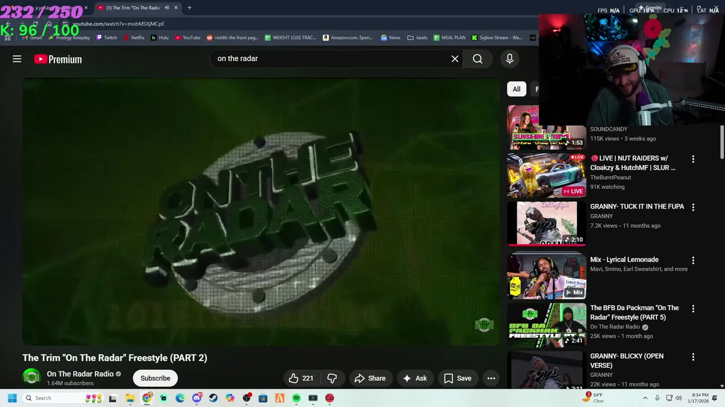725x407 pixels.
Task: Show hidden system tray icons chevron
Action: click(x=645, y=398)
